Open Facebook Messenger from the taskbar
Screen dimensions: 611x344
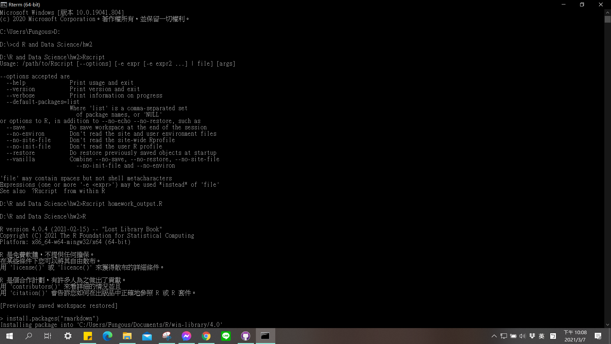[x=186, y=336]
